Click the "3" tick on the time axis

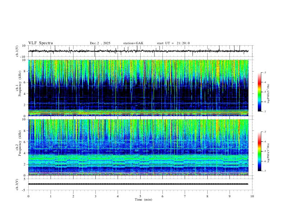(95, 196)
